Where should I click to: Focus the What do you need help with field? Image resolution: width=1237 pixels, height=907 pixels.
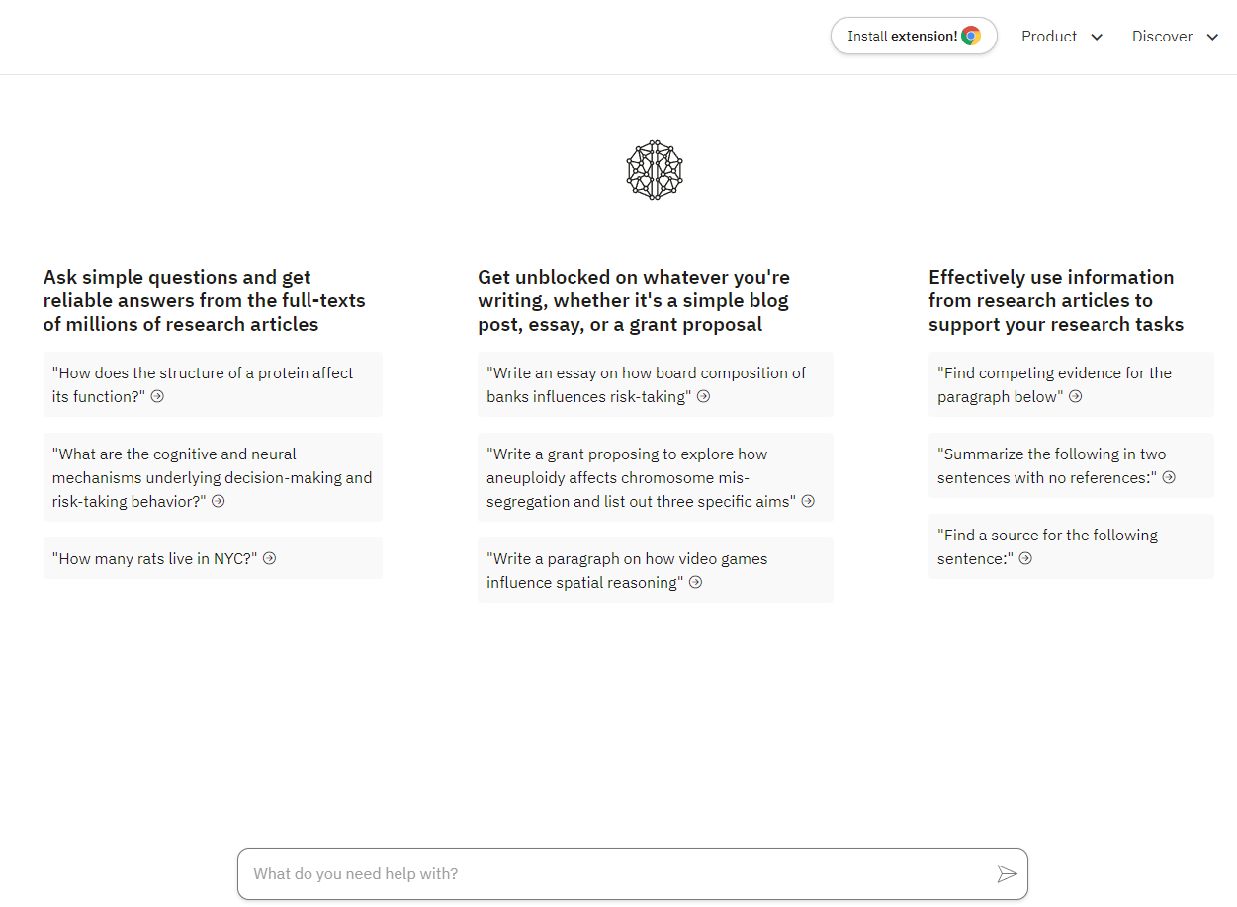[x=633, y=873]
